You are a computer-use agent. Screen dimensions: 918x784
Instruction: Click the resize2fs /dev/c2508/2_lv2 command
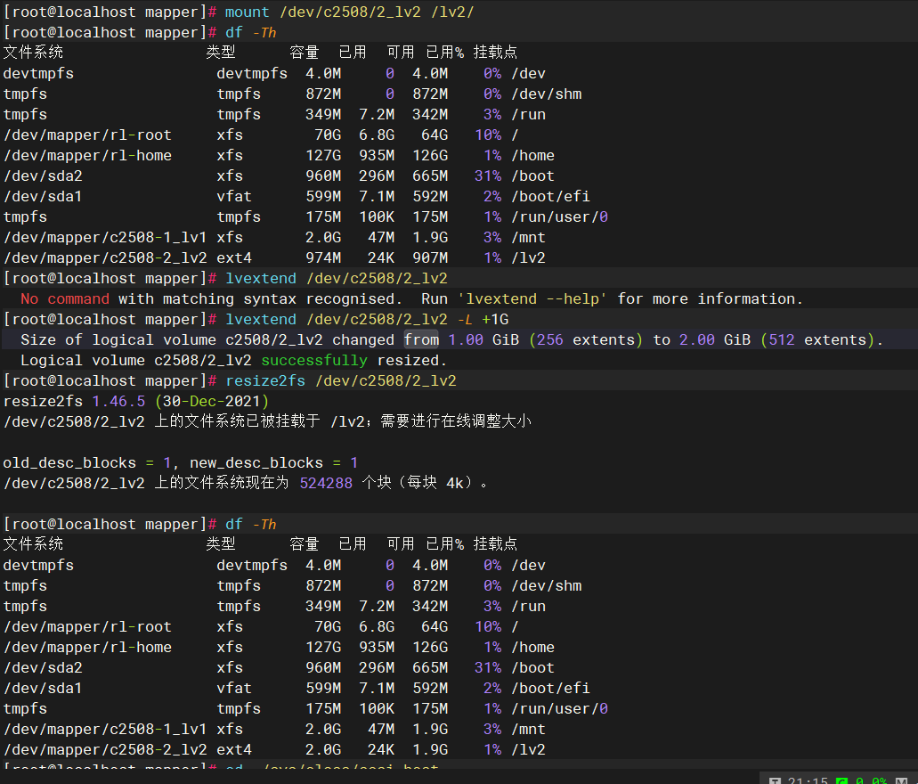tap(341, 381)
